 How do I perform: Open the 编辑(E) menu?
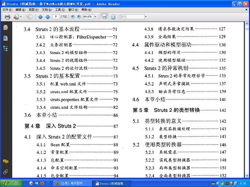(x=20, y=10)
